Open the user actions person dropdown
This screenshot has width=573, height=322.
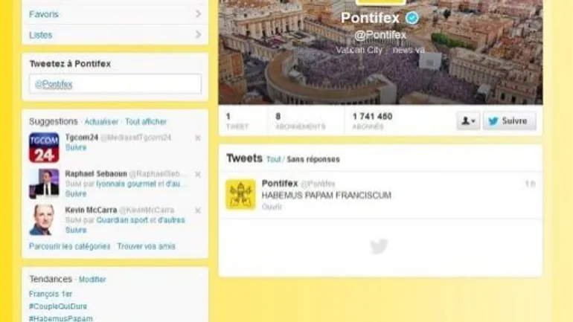(x=468, y=120)
